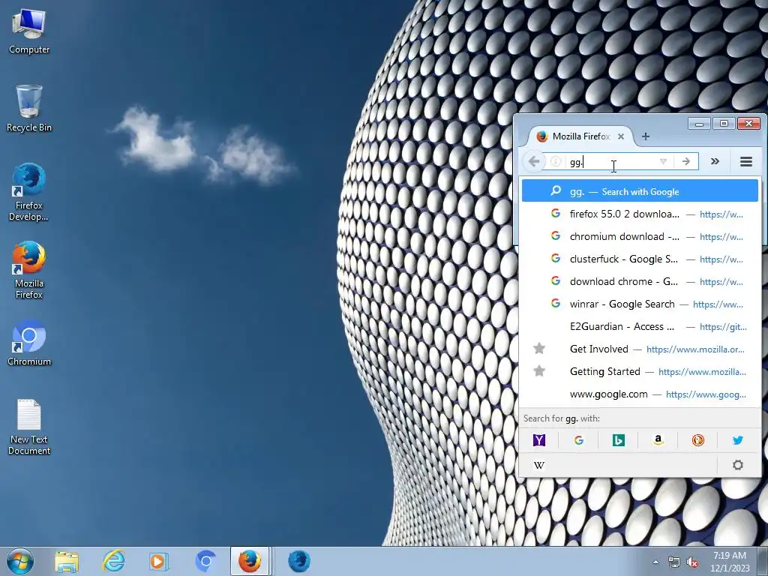Image resolution: width=768 pixels, height=576 pixels.
Task: Open the Firefox hamburger menu
Action: tap(746, 161)
